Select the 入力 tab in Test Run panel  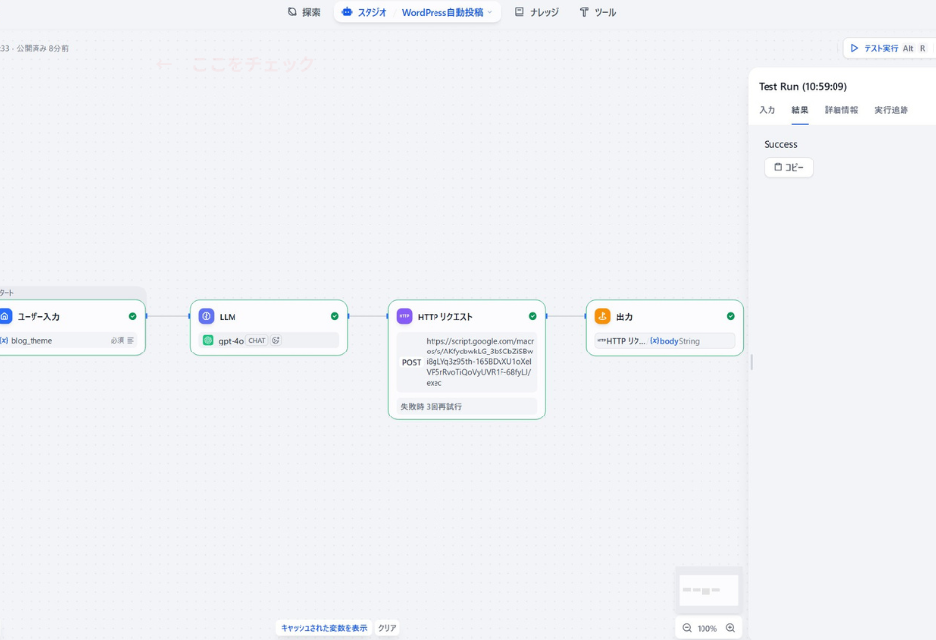[x=767, y=111]
